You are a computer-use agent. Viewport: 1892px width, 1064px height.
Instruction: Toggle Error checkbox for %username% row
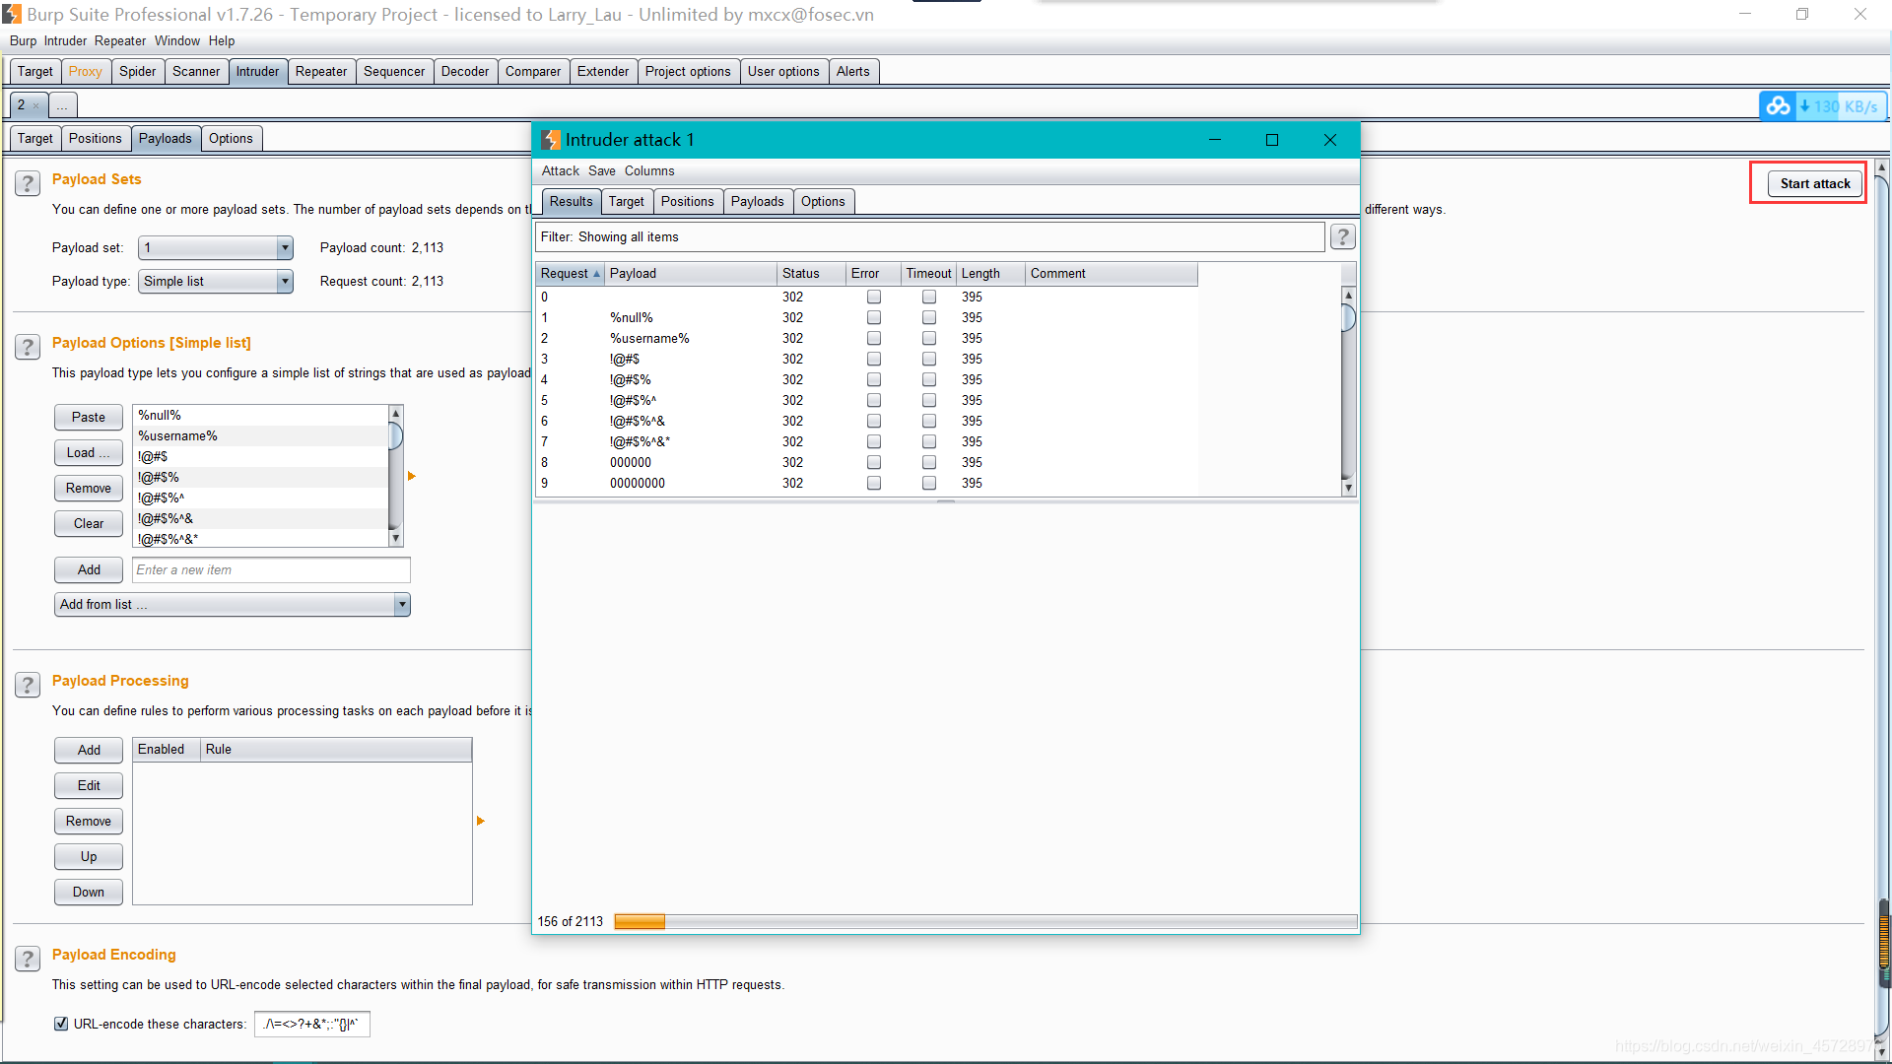[873, 338]
